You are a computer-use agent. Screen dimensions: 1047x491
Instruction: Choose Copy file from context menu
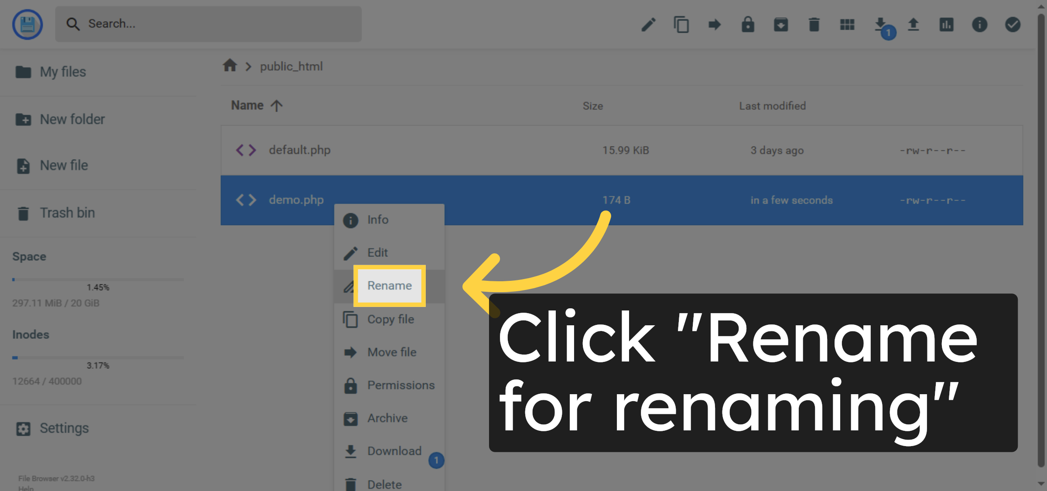(390, 319)
